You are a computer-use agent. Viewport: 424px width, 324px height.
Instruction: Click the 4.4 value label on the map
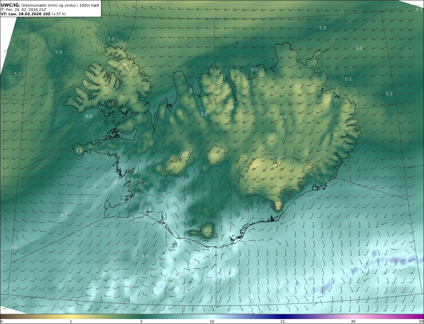(x=283, y=117)
